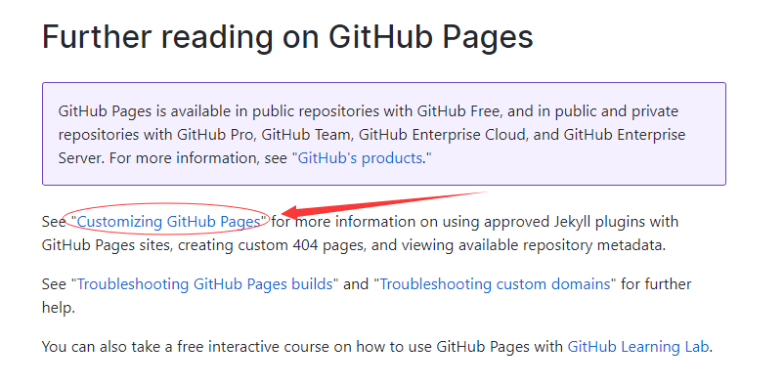784x385 pixels.
Task: Click the text "for further" after the troubleshooting links
Action: point(657,284)
